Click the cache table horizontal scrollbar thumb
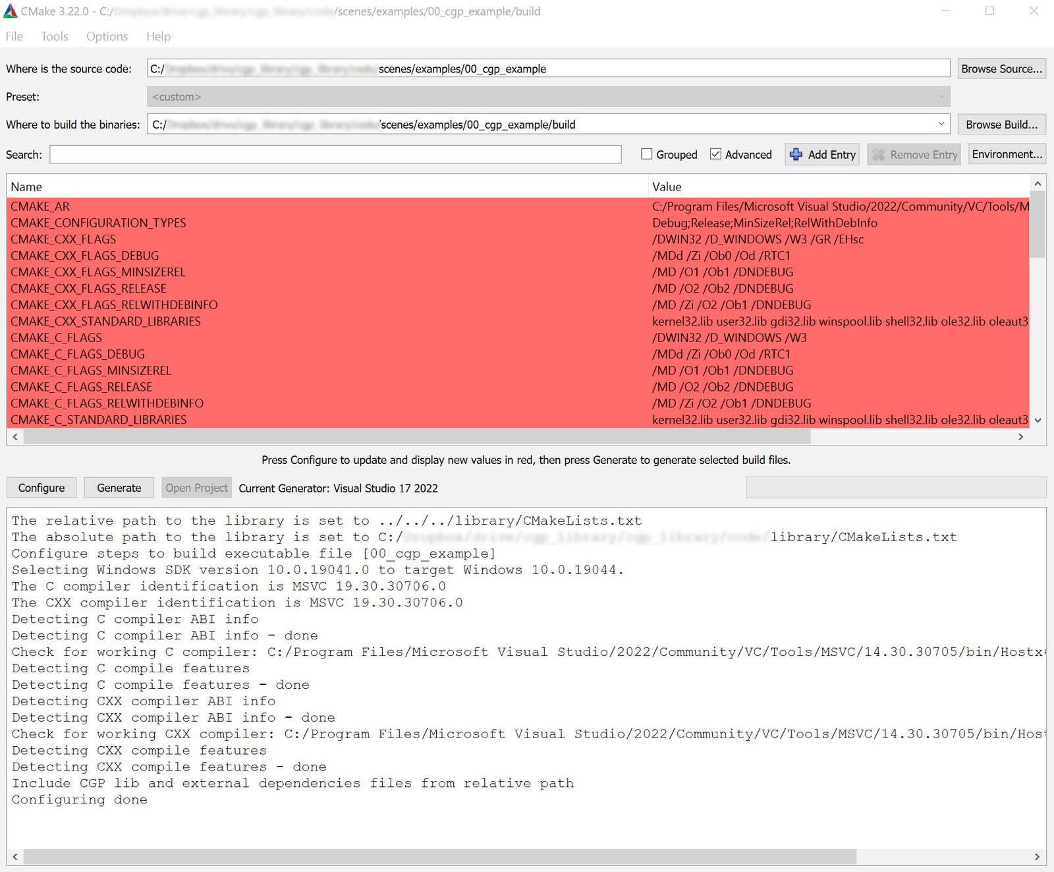This screenshot has height=872, width=1054. point(417,436)
